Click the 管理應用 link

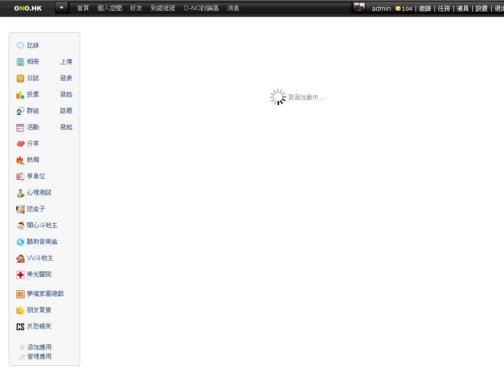[39, 357]
